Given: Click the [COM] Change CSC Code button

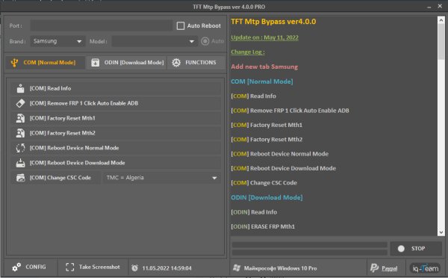Looking at the screenshot, I should pyautogui.click(x=56, y=178).
